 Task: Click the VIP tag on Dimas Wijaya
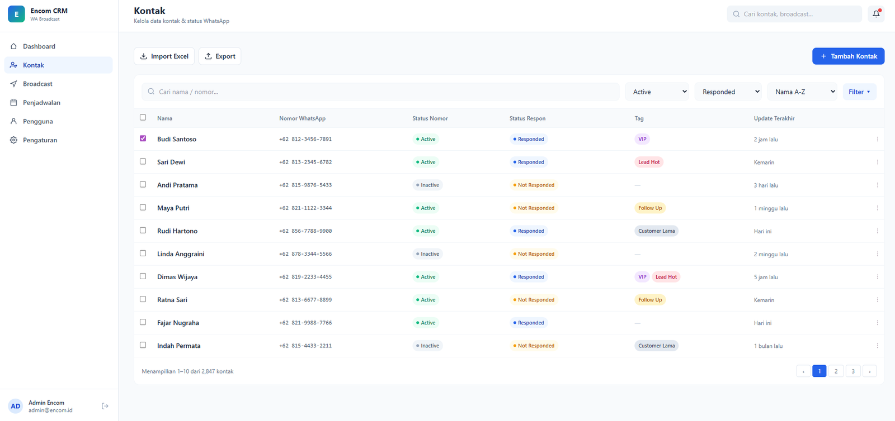click(642, 277)
